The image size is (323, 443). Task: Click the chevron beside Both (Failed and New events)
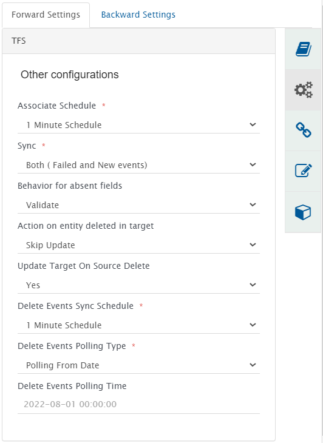point(253,164)
